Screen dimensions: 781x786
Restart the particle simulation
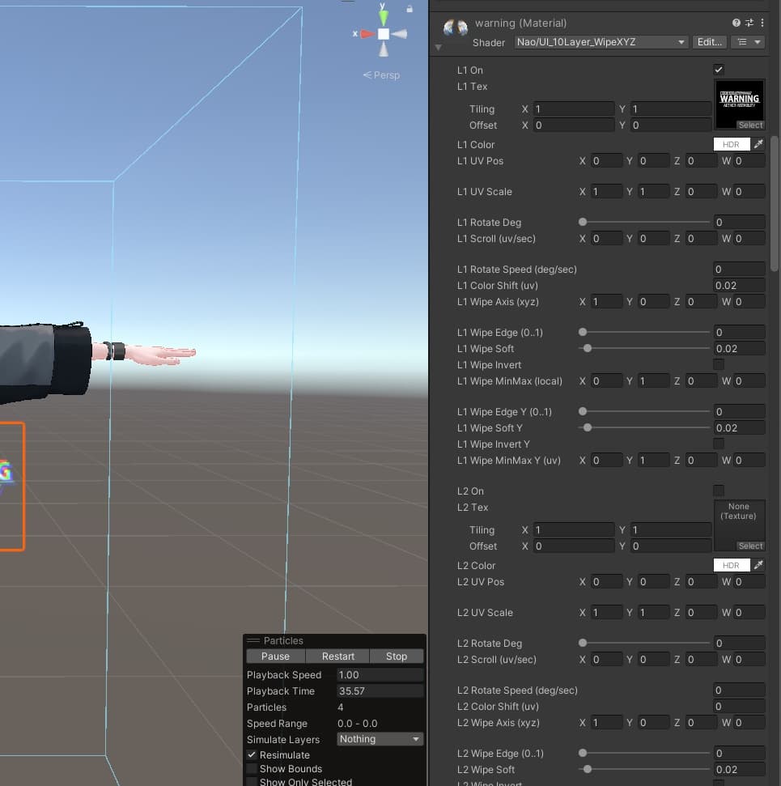337,656
